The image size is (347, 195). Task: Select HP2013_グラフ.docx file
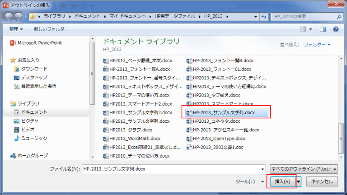(127, 130)
